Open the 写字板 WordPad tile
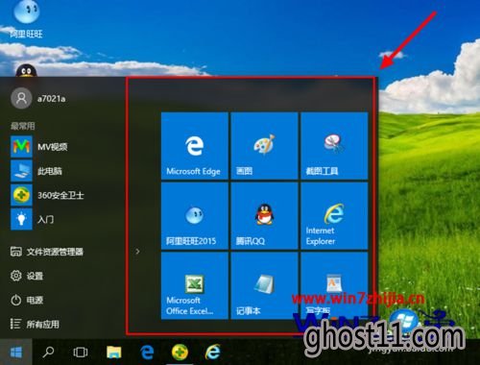480x365 pixels. point(334,285)
